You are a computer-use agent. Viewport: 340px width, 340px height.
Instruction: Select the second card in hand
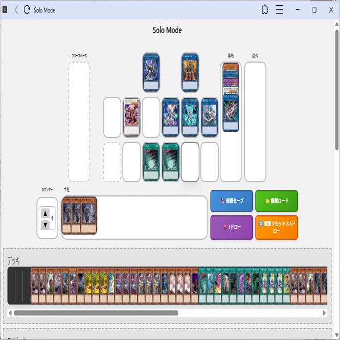click(76, 216)
